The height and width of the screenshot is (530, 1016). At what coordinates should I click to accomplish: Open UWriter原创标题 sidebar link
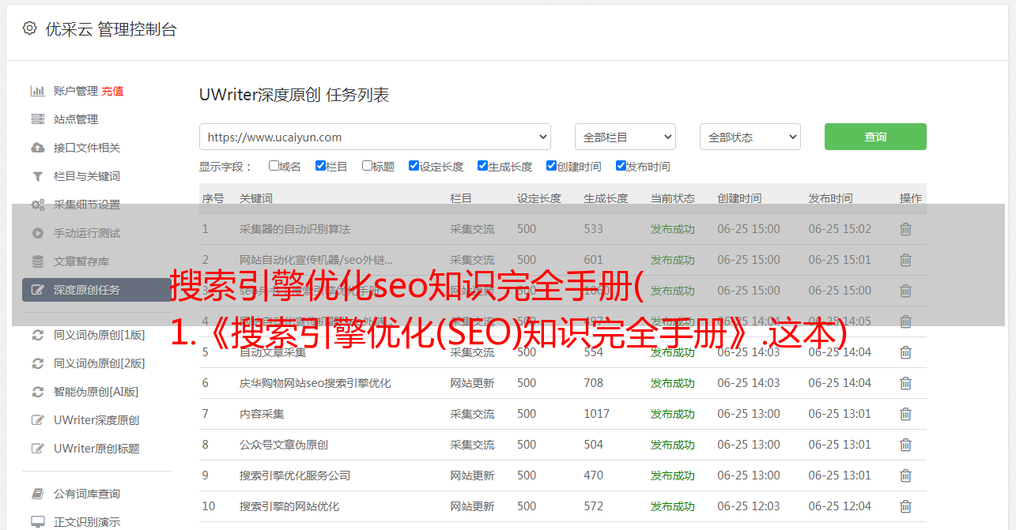click(96, 449)
